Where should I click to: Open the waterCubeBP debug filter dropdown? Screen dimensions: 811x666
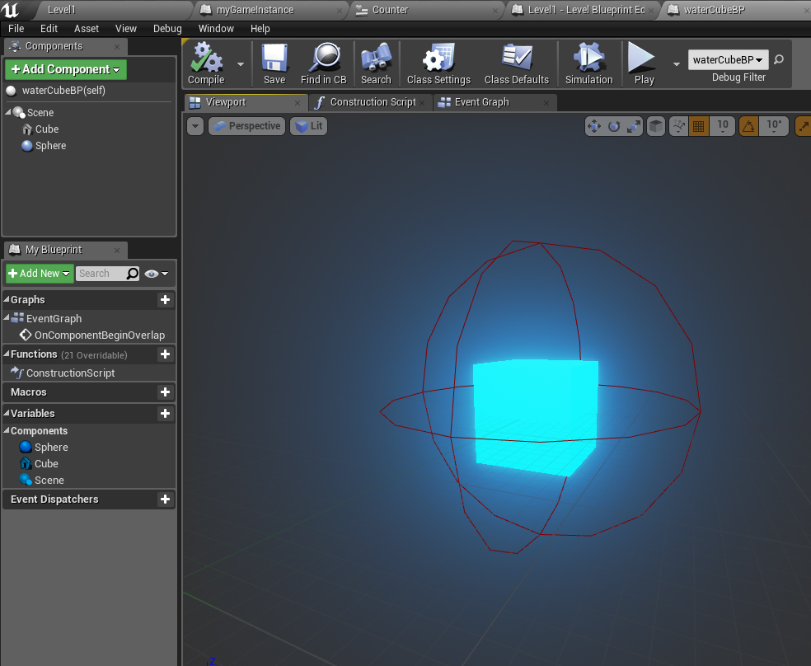click(x=728, y=59)
